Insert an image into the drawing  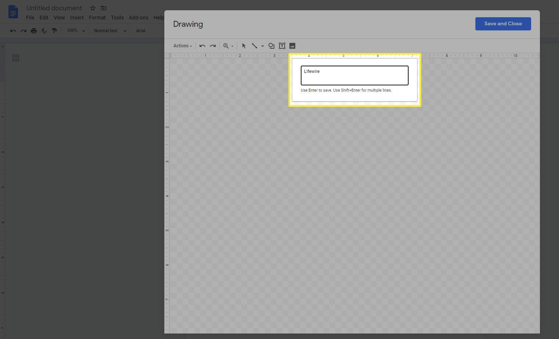coord(292,46)
